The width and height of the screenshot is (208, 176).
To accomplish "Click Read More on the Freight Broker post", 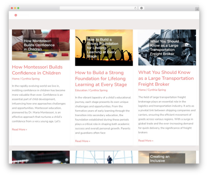I will tap(146, 141).
